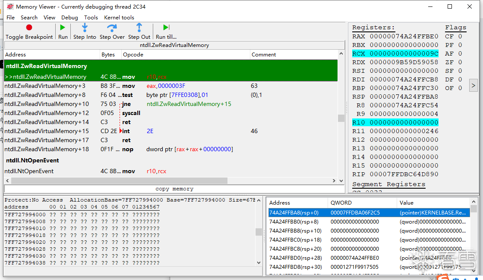Viewport: 483px width, 280px height.
Task: Open the View menu
Action: (x=49, y=18)
